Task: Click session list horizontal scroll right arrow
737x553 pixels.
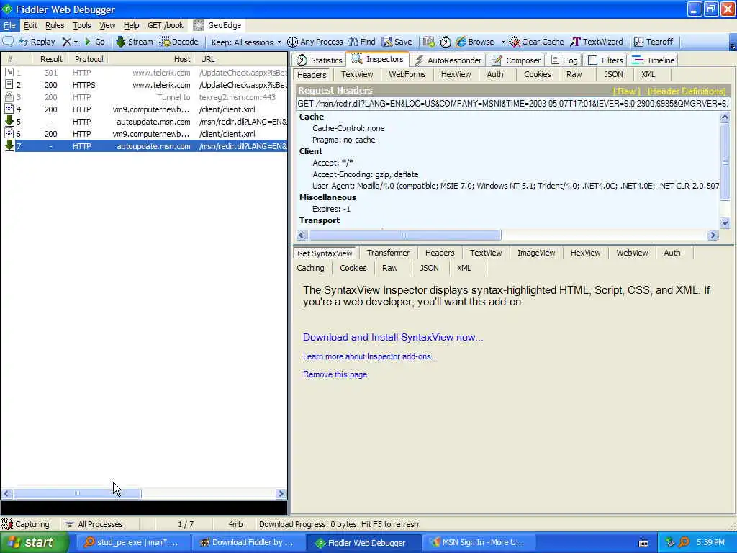Action: click(281, 493)
